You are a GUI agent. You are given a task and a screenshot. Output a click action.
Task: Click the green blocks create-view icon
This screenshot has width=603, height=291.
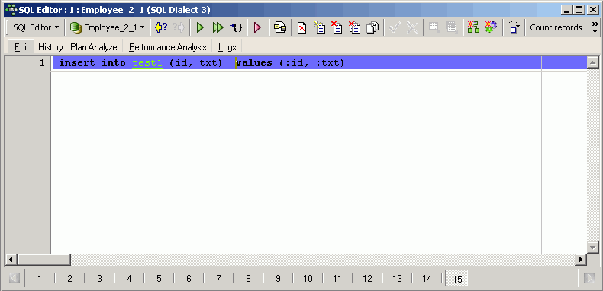[x=473, y=27]
